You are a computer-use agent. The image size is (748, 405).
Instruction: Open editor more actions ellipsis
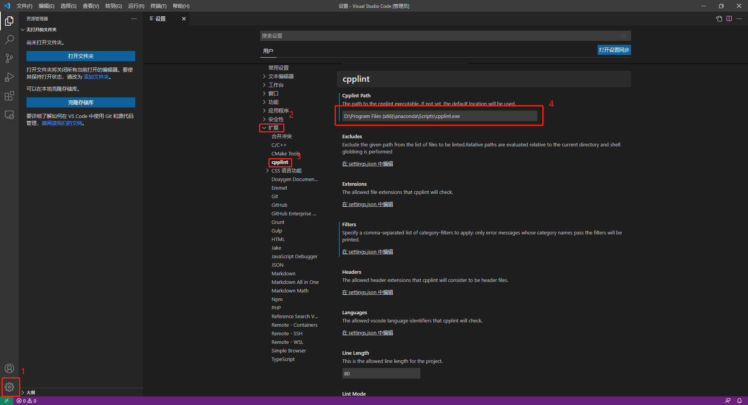coord(739,19)
